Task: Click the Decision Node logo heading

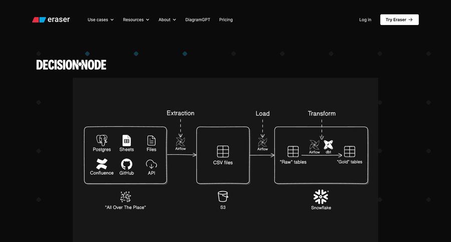Action: [x=71, y=65]
